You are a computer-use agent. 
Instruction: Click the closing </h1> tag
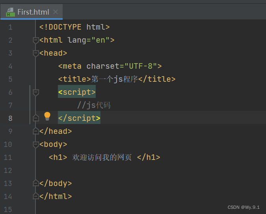tap(149, 158)
